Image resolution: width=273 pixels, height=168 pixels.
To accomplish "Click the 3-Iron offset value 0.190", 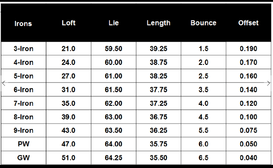I will coord(248,49).
